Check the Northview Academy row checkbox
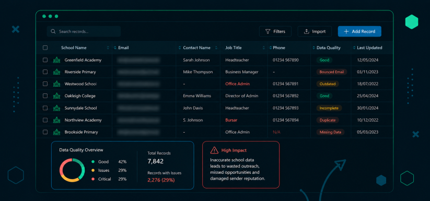The height and width of the screenshot is (201, 430). tap(45, 120)
